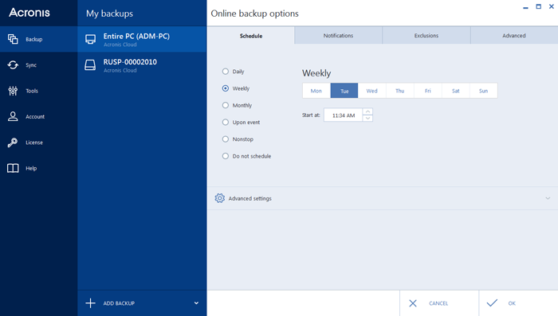Viewport: 558px width, 316px height.
Task: Toggle Wednesday in weekly days
Action: (x=372, y=91)
